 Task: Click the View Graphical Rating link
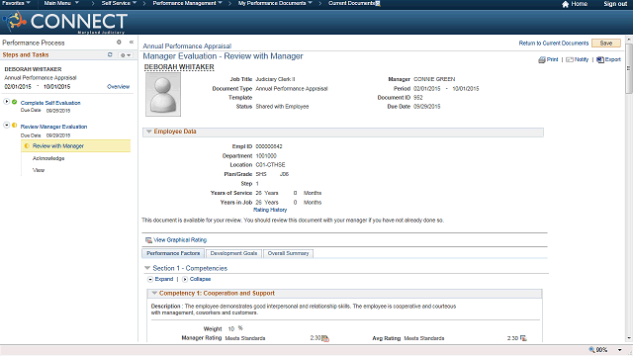(x=180, y=240)
